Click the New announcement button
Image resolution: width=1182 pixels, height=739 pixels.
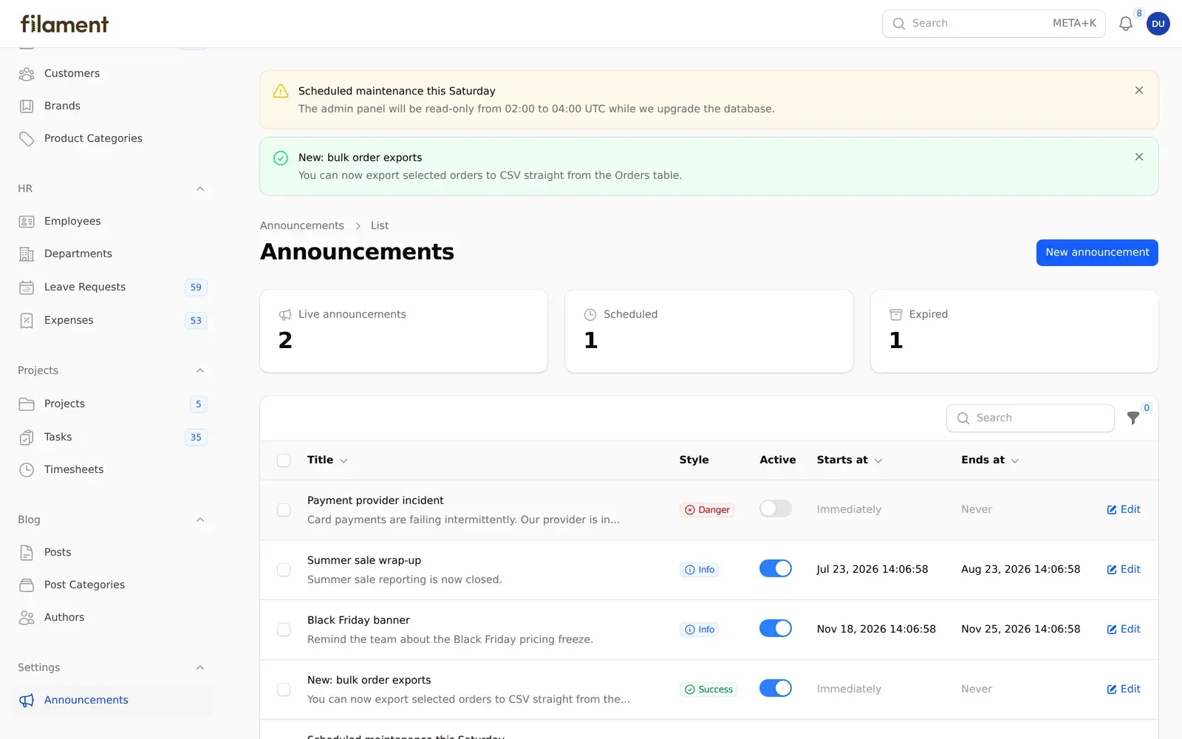coord(1097,253)
